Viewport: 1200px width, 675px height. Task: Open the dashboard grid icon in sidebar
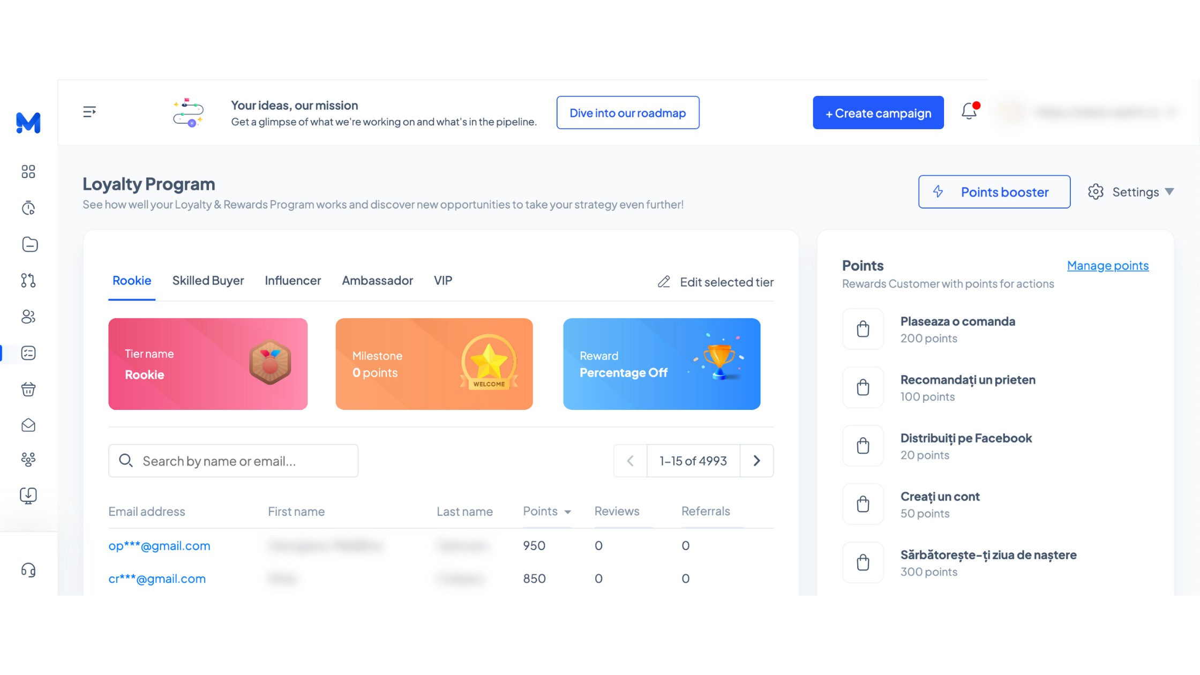click(28, 171)
